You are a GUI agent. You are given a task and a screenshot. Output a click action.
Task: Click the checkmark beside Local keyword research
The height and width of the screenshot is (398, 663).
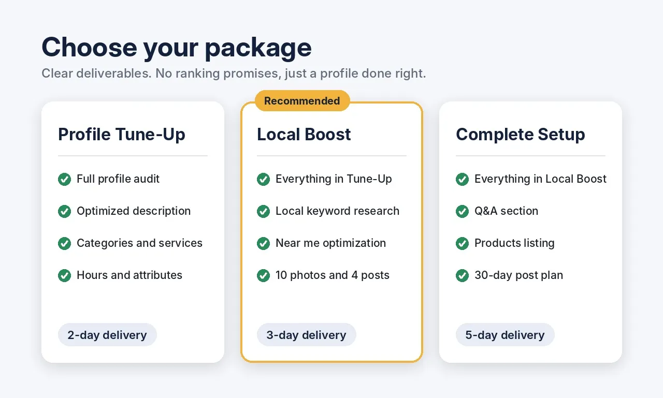263,211
